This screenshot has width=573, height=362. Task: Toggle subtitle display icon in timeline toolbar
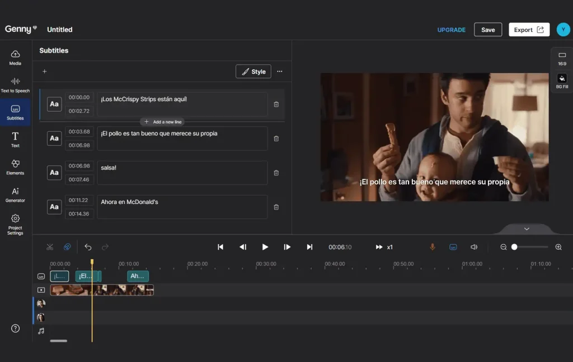click(x=453, y=247)
